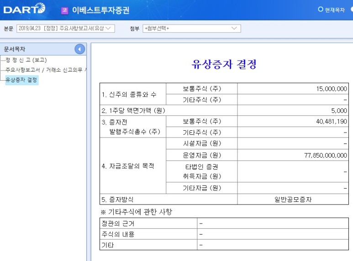Click the 일반공모증자 method cell

click(293, 200)
